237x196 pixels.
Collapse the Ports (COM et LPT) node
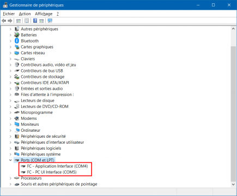[x=10, y=160]
